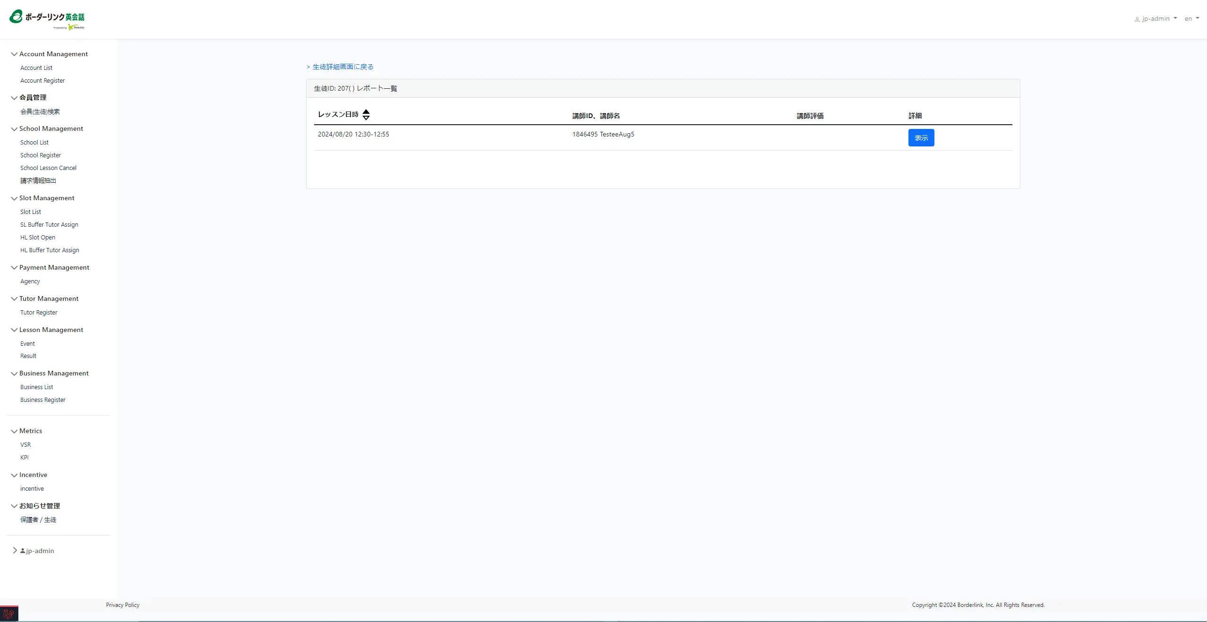Collapse the Account Management section
Image resolution: width=1207 pixels, height=622 pixels.
[x=14, y=54]
